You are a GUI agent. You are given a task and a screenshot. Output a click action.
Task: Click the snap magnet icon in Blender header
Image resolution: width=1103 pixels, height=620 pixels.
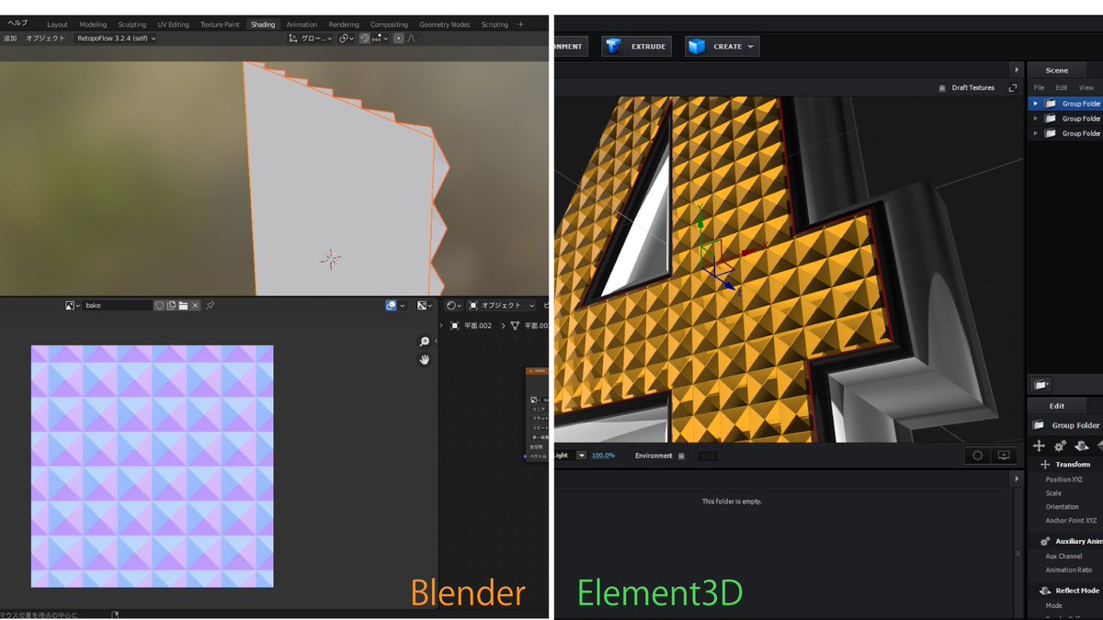tap(364, 38)
